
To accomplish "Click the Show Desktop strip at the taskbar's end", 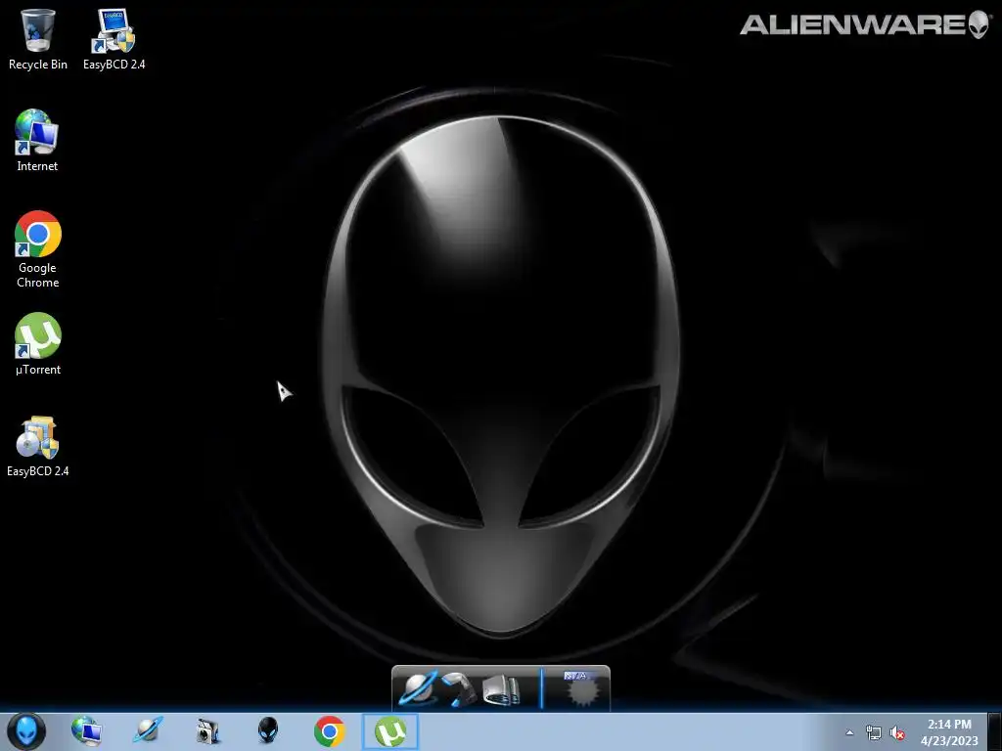I will pos(994,731).
